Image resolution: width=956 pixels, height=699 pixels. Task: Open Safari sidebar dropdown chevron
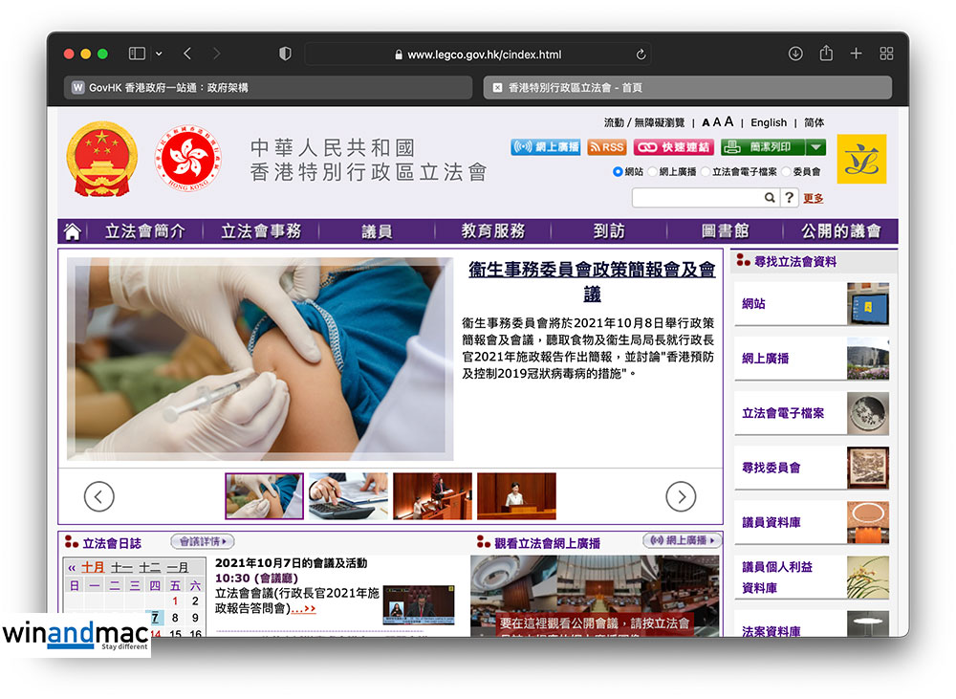[x=159, y=55]
